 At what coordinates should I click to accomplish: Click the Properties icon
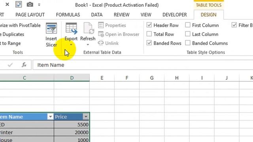coord(101,25)
